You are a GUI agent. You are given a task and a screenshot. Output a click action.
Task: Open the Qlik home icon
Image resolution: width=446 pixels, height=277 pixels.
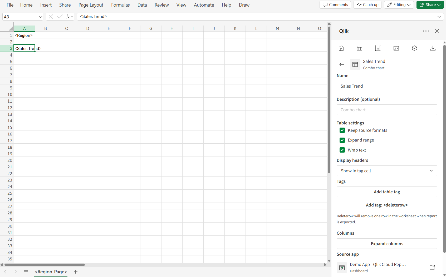[x=341, y=48]
